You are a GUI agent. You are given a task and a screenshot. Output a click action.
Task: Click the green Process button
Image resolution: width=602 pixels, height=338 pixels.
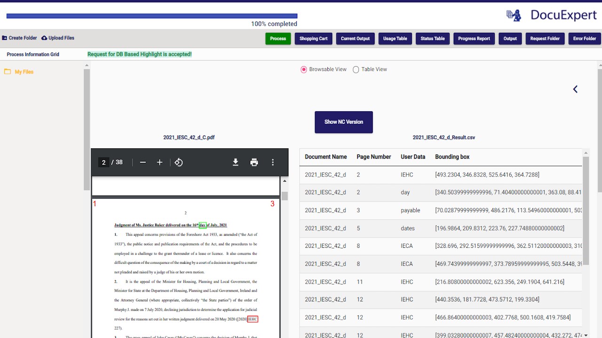click(278, 38)
